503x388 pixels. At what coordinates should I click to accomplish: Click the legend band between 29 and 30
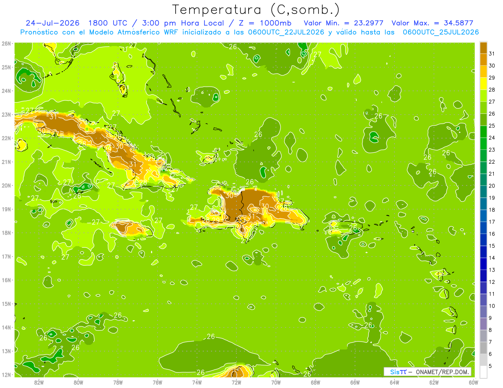pyautogui.click(x=483, y=72)
